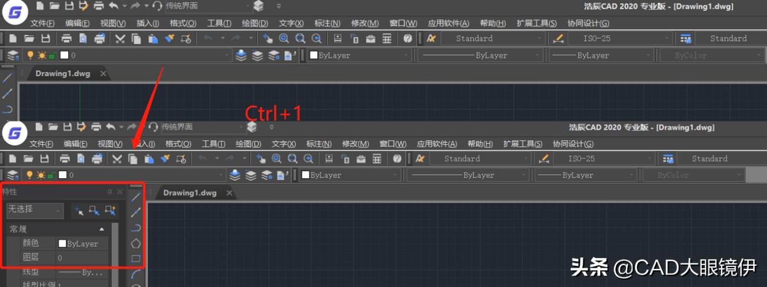Screen dimensions: 767x287
Task: Open 绘图(D) menu in lower window
Action: [x=248, y=144]
